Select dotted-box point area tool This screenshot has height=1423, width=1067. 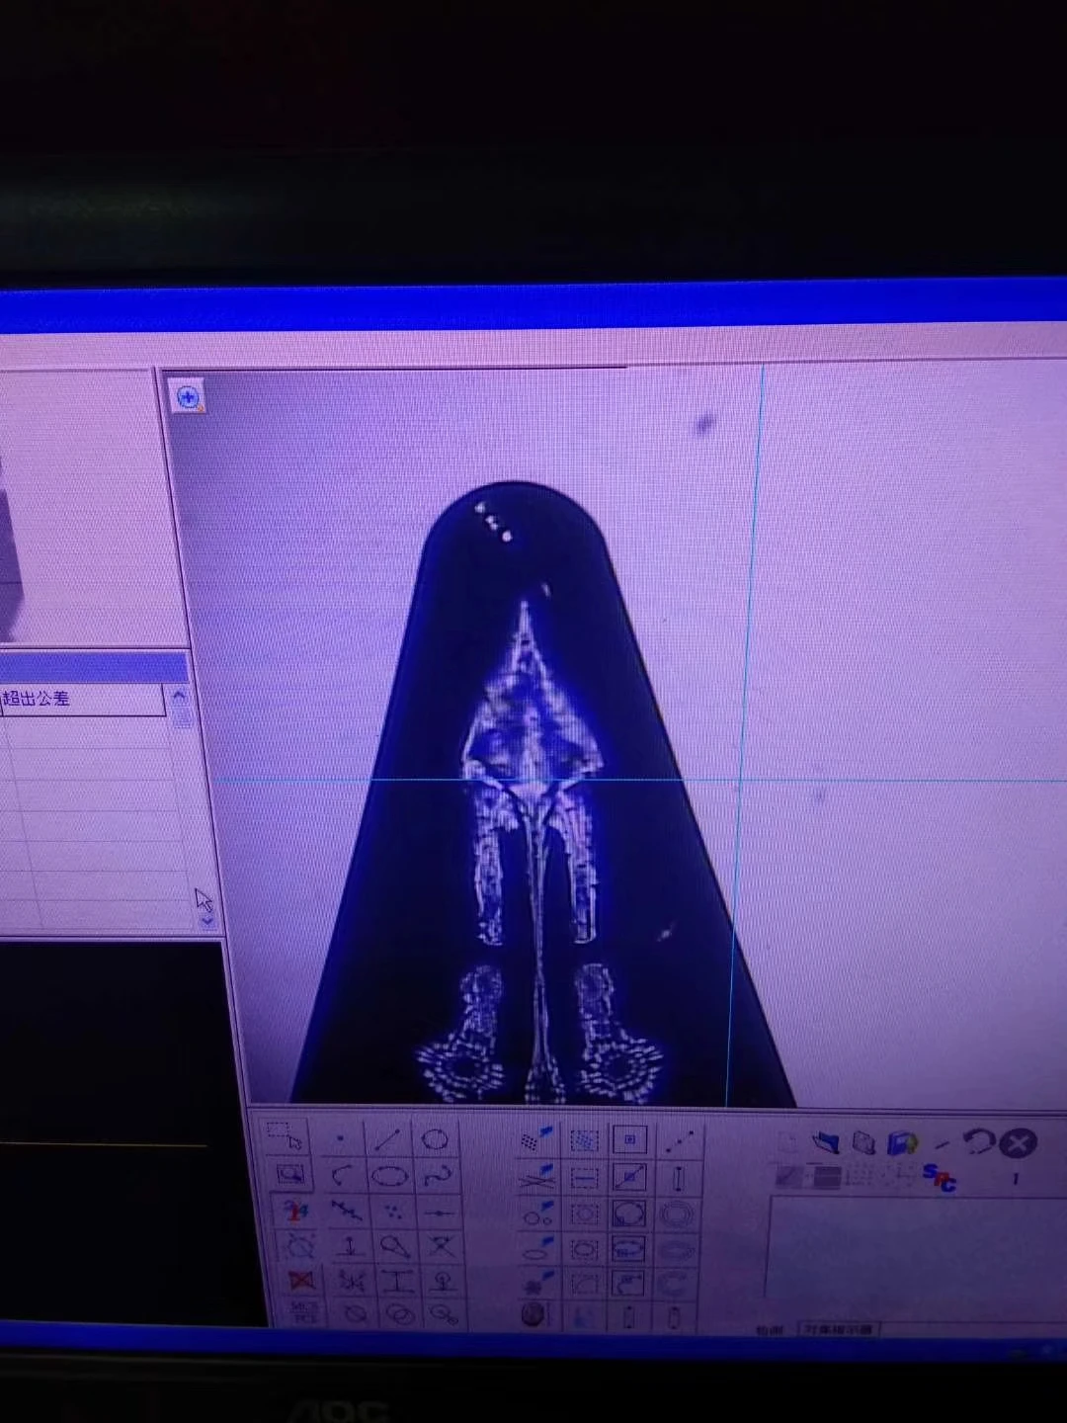(584, 1141)
